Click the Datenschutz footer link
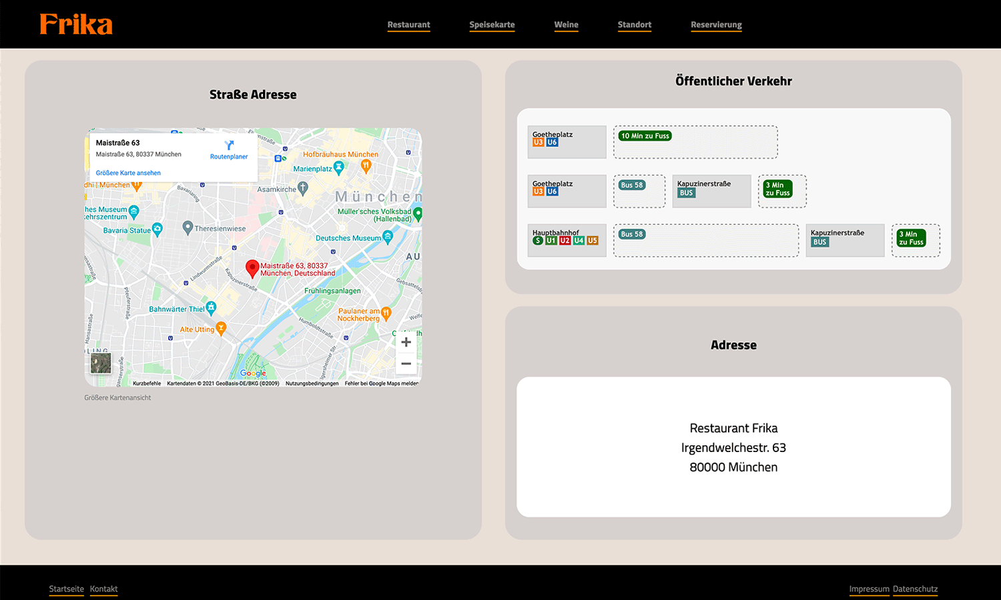Viewport: 1001px width, 600px height. click(x=915, y=589)
